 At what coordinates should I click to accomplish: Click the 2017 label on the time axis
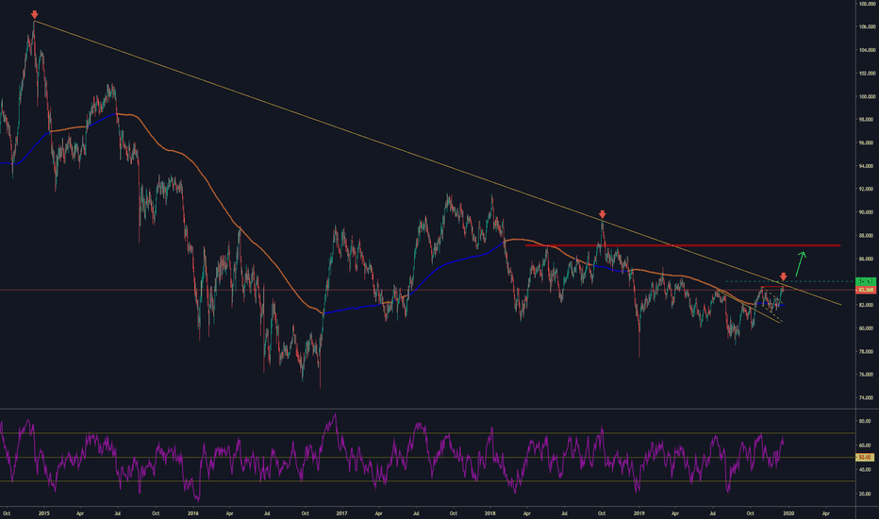[x=341, y=512]
